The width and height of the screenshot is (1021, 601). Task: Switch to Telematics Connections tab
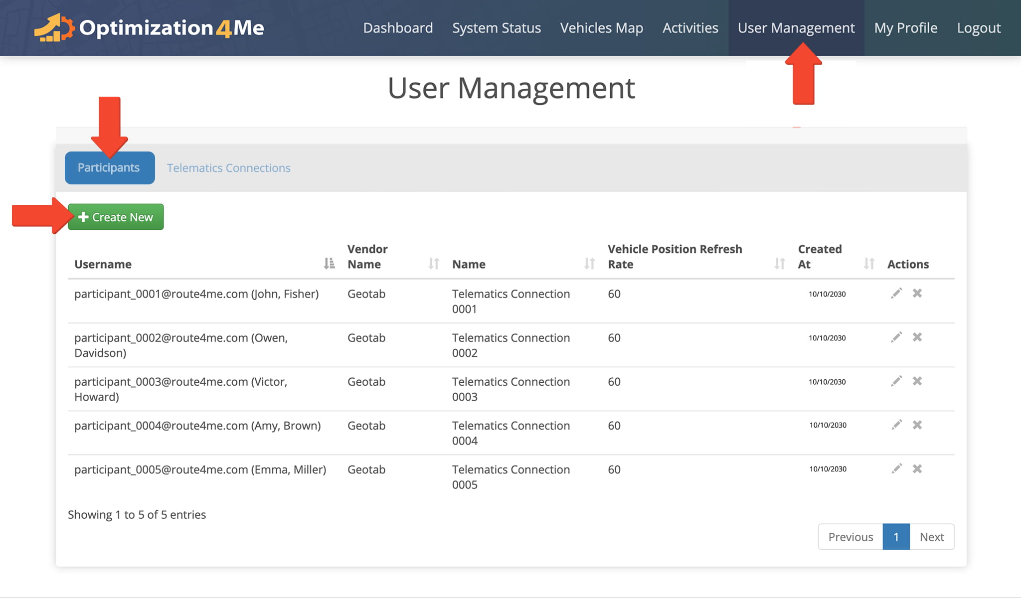pos(228,168)
